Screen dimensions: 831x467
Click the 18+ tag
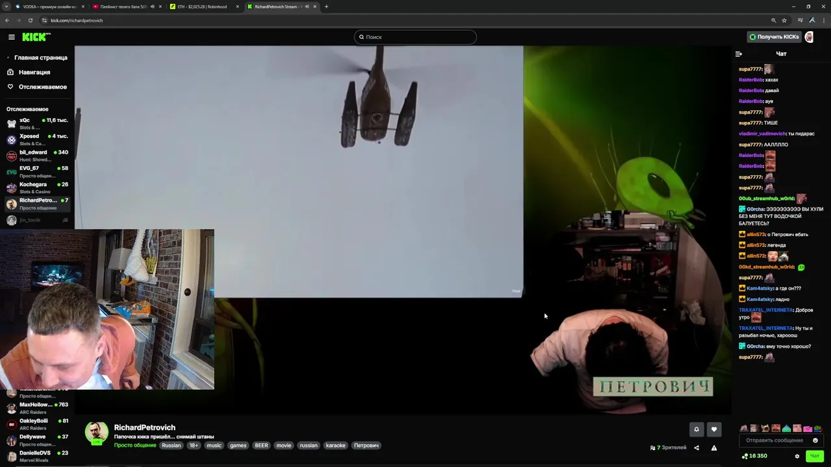193,446
